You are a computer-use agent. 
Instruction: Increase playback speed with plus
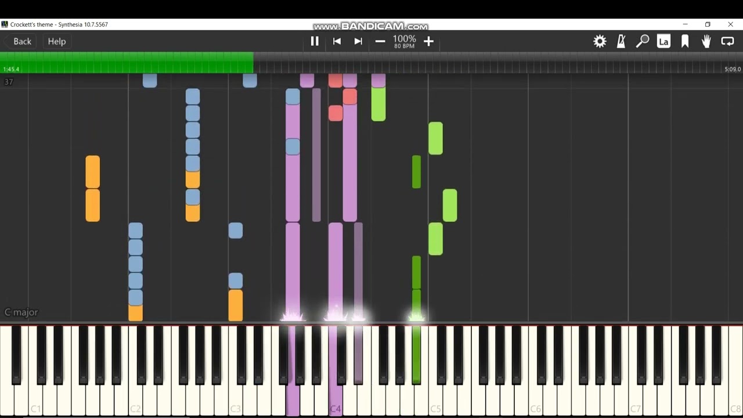point(428,41)
